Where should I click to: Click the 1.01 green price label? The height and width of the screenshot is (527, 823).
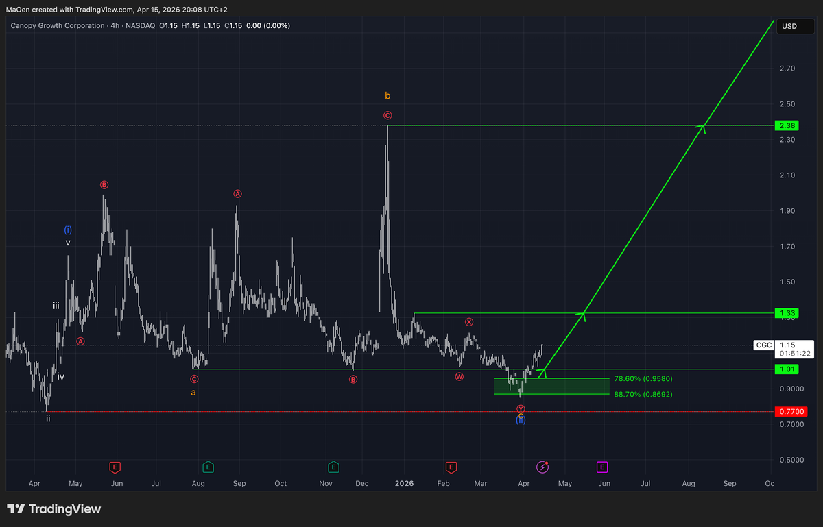tap(787, 369)
